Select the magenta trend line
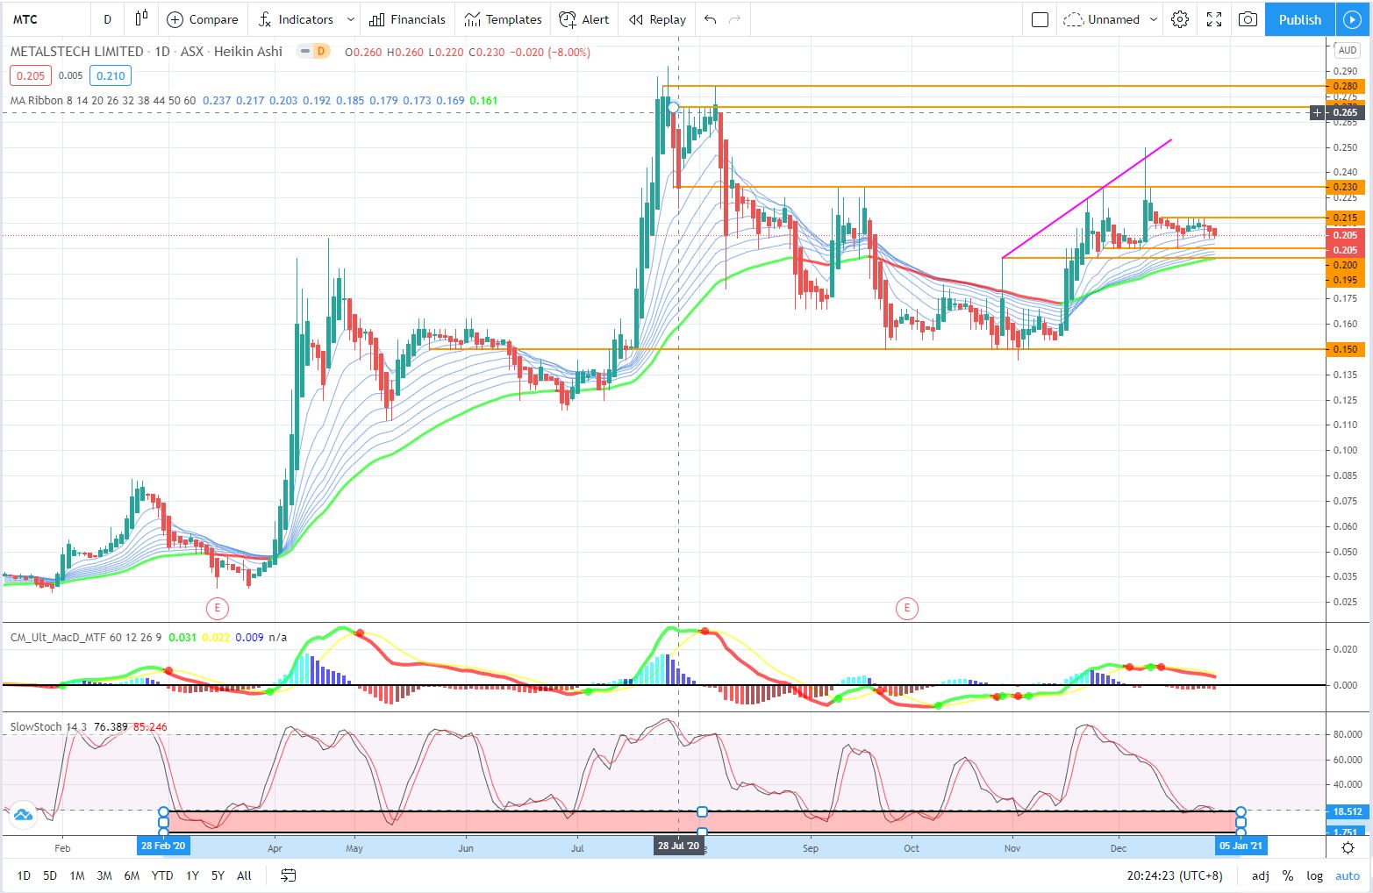The width and height of the screenshot is (1373, 893). click(x=1086, y=198)
